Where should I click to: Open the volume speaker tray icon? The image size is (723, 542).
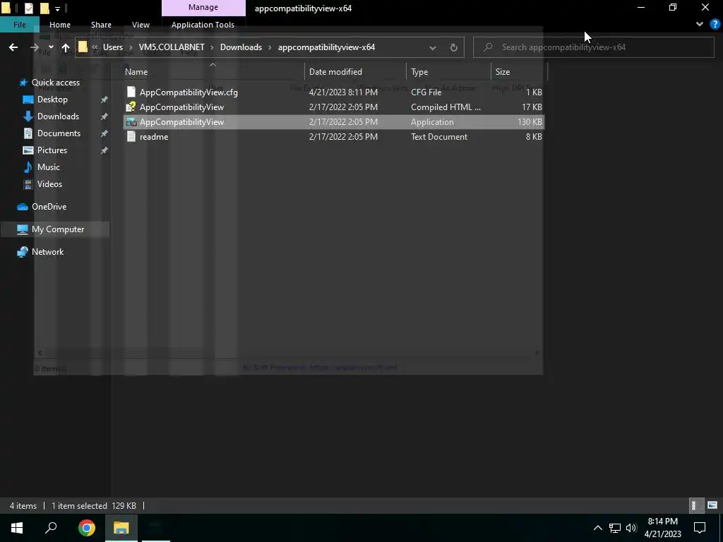point(631,528)
